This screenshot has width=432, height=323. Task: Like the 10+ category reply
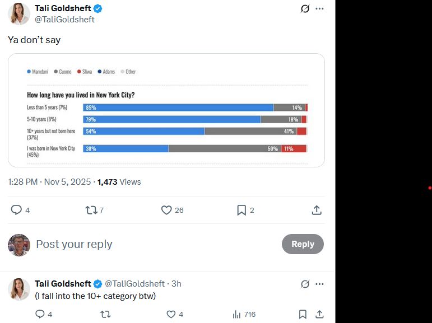pos(171,314)
